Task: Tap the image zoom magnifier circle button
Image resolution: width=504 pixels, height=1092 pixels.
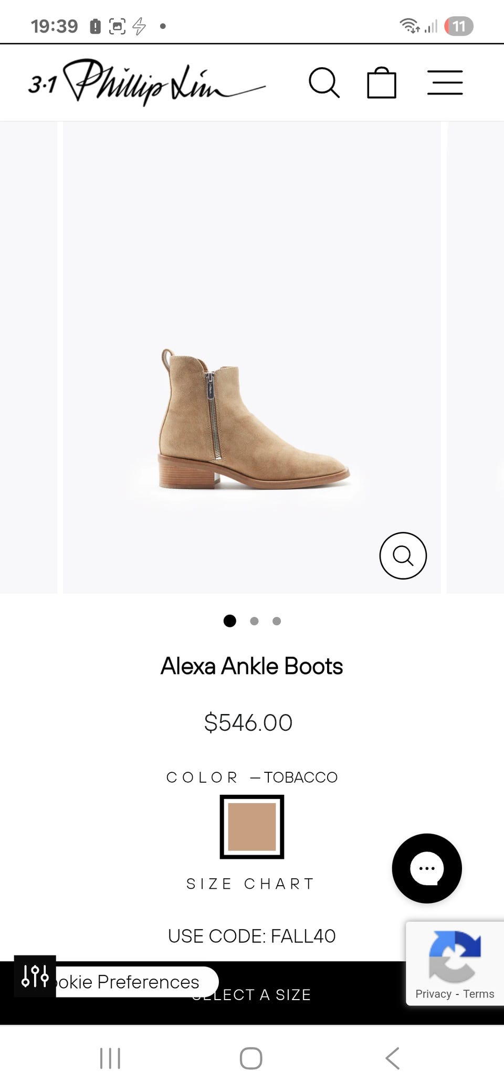Action: click(x=403, y=555)
